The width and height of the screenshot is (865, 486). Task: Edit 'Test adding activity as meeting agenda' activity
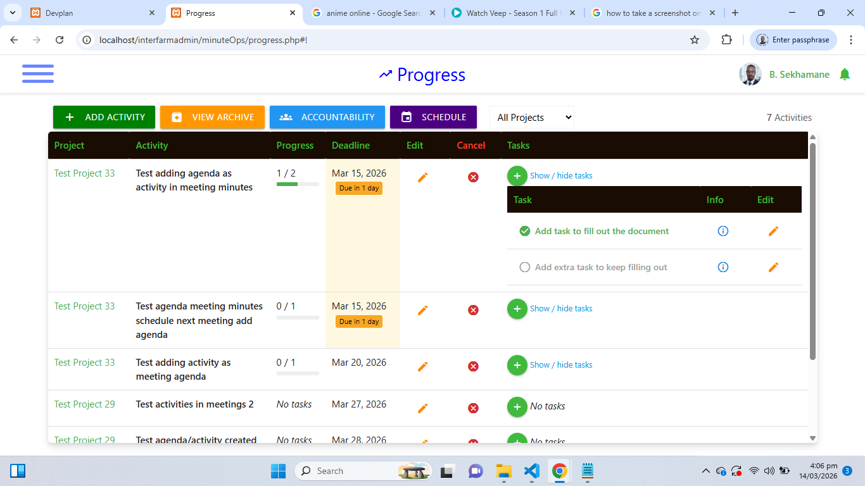pos(423,366)
